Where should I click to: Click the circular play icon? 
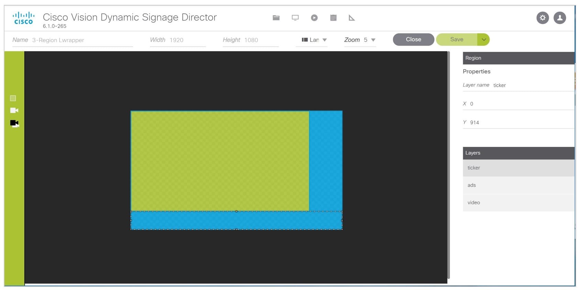point(314,18)
